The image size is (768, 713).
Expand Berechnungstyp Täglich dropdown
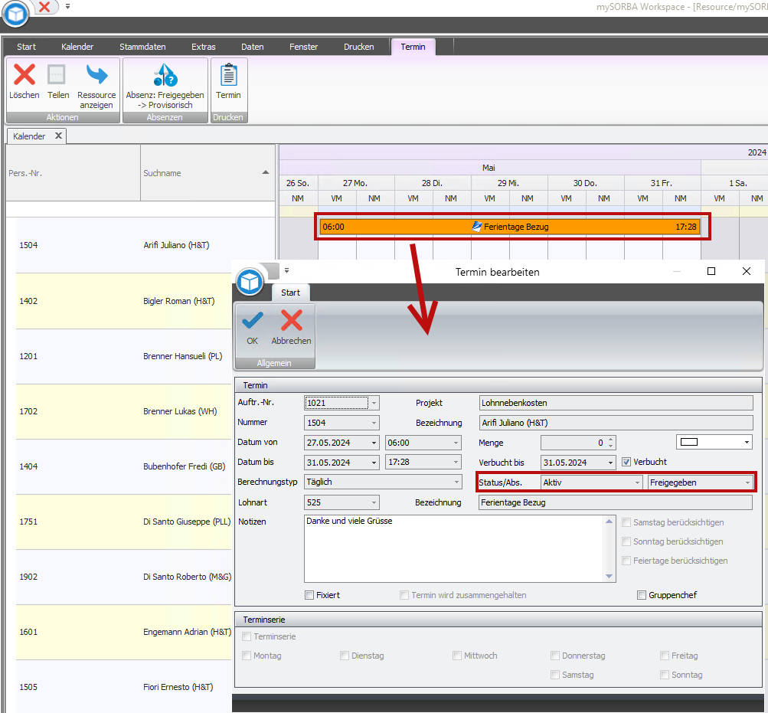(456, 482)
